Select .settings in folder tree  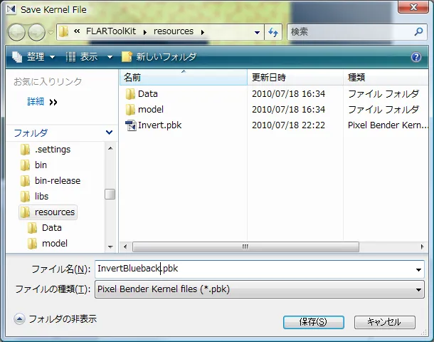[x=53, y=150]
